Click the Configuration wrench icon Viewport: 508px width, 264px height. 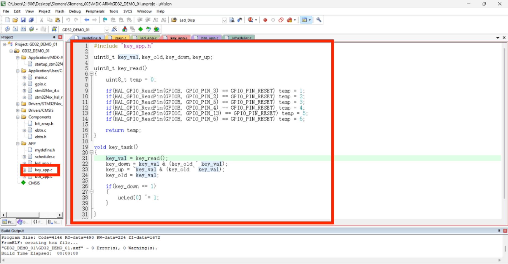[319, 20]
